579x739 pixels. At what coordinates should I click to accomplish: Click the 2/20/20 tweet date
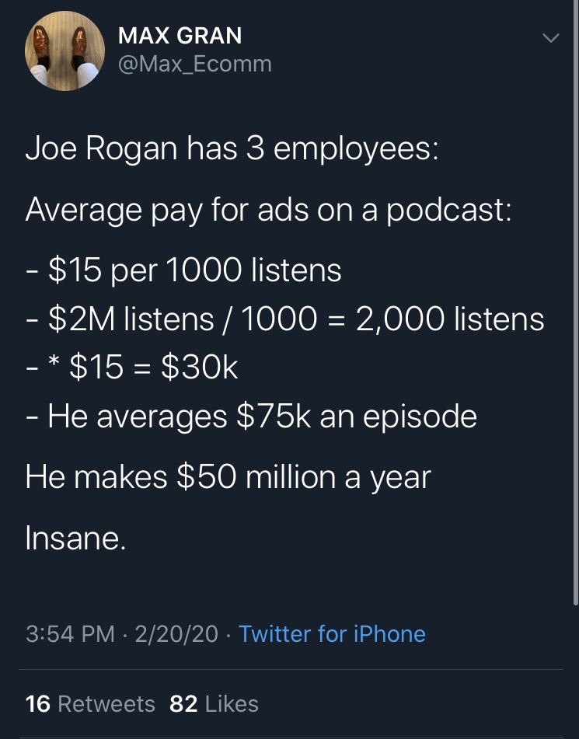point(176,633)
